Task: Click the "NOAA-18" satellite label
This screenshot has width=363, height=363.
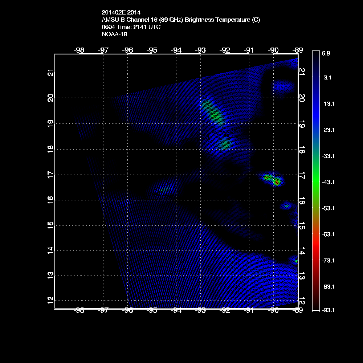Action: 114,34
